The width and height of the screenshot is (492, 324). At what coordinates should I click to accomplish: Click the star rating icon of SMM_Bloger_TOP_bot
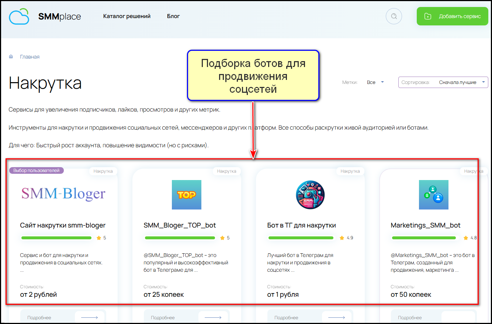[x=222, y=238]
